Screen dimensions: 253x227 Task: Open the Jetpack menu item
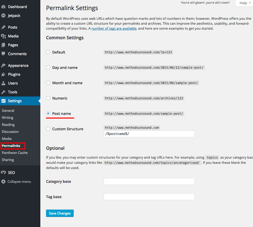click(14, 16)
